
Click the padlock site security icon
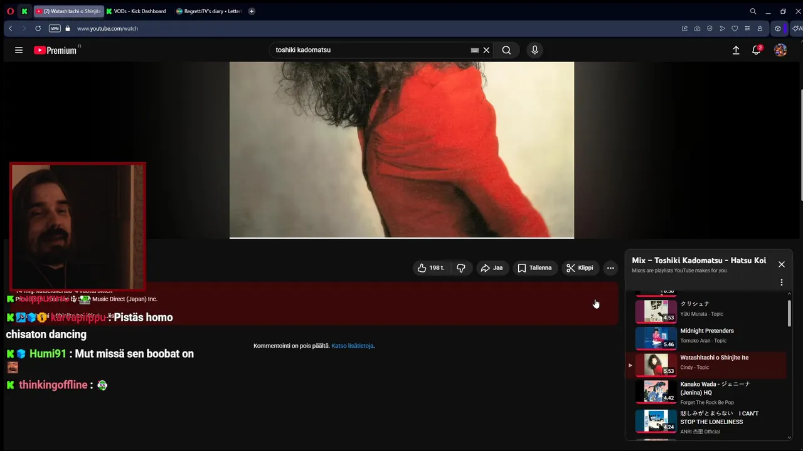click(68, 28)
